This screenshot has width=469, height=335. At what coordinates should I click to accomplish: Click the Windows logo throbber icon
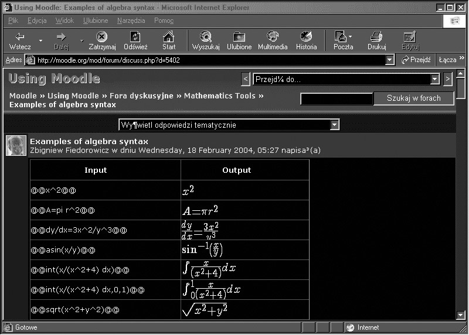(x=454, y=20)
